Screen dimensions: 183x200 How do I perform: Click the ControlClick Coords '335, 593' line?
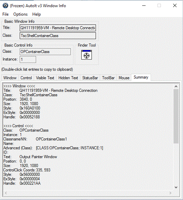27,170
